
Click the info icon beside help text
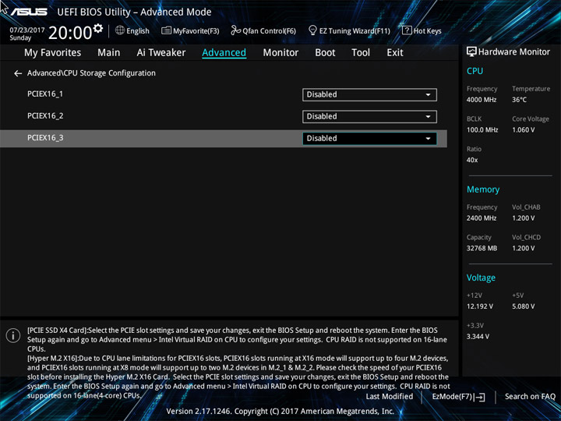click(13, 336)
